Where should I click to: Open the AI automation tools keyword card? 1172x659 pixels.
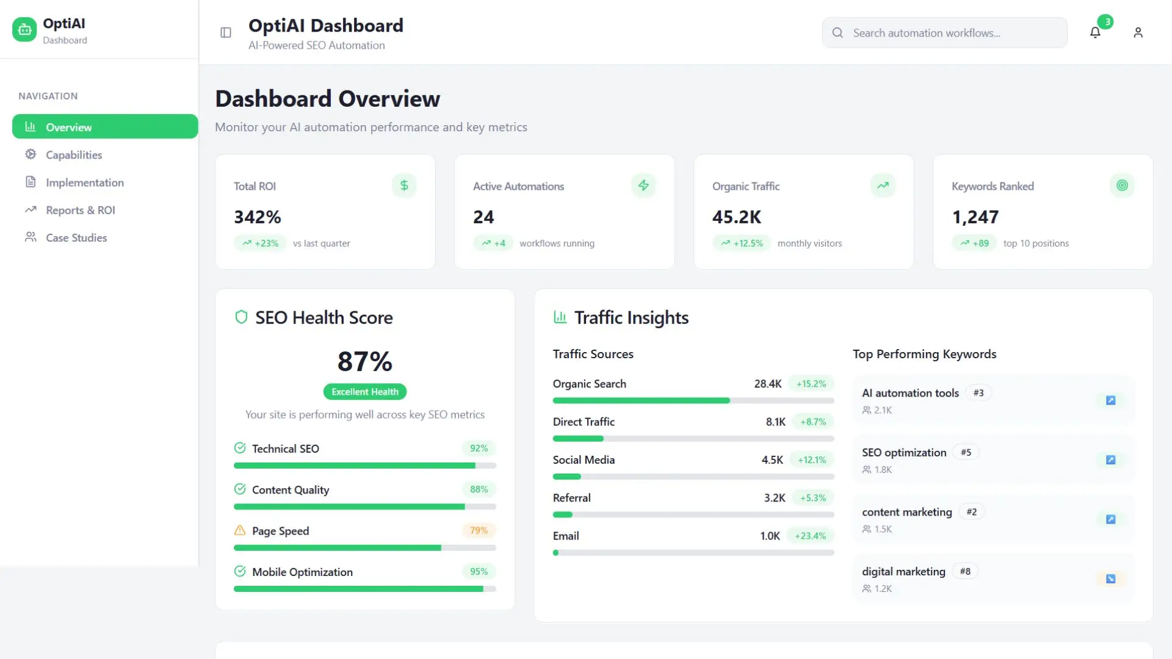(x=994, y=400)
